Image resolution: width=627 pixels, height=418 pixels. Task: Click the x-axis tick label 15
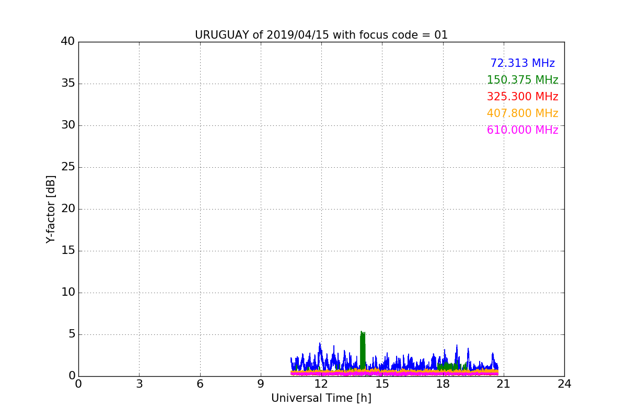382,384
